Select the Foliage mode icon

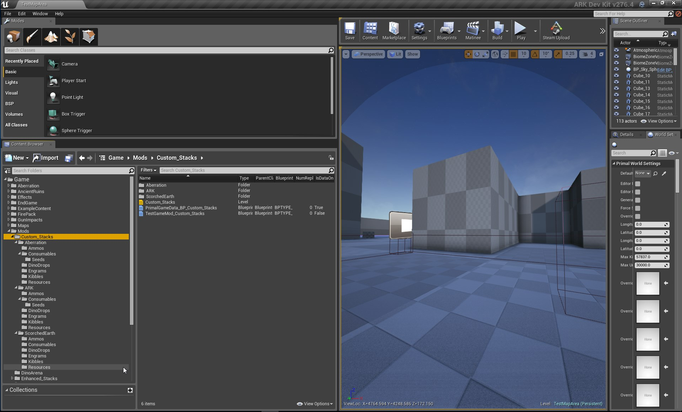tap(70, 36)
